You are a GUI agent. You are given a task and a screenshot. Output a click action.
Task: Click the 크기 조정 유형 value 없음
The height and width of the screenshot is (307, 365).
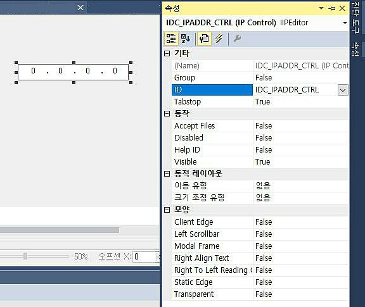point(301,198)
